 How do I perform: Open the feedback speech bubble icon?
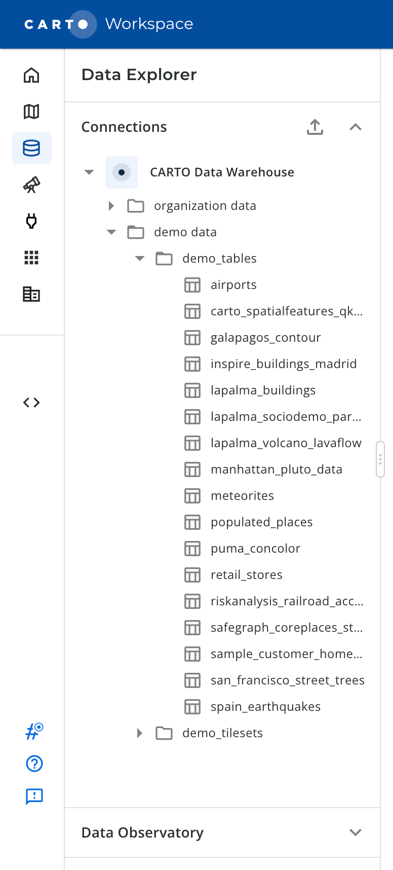coord(34,796)
